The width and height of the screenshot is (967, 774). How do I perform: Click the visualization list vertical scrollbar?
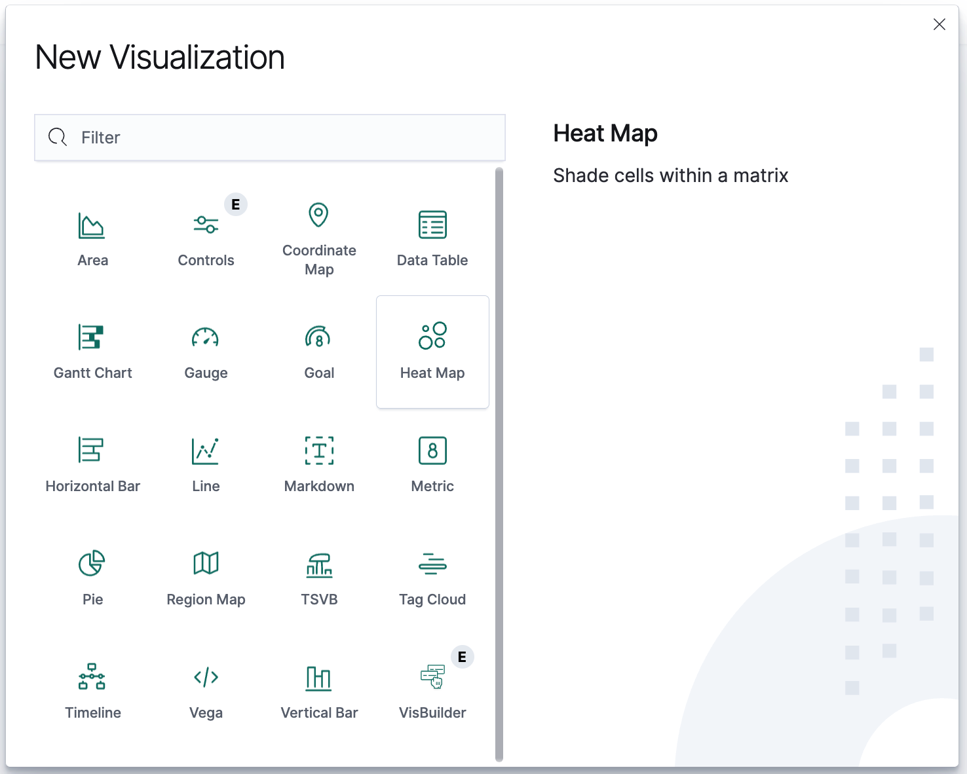click(x=499, y=464)
